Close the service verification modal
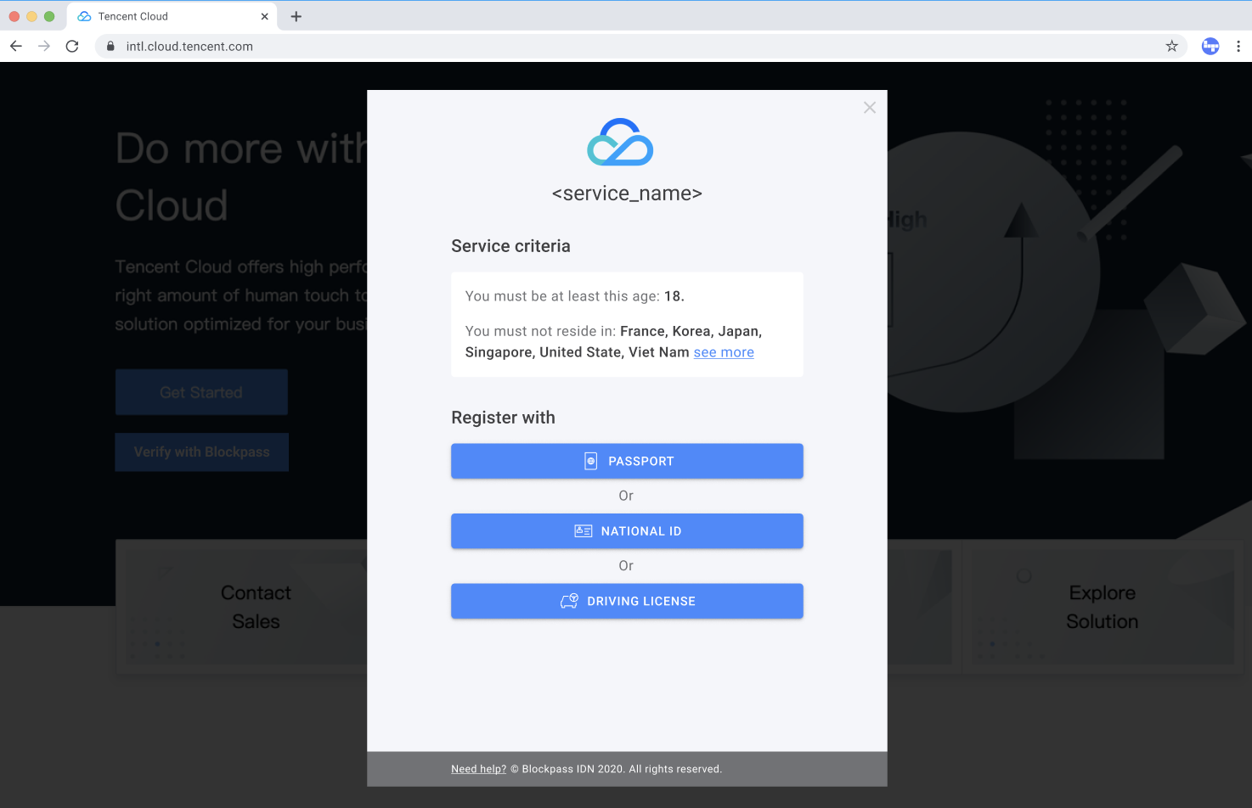The image size is (1252, 808). [869, 107]
